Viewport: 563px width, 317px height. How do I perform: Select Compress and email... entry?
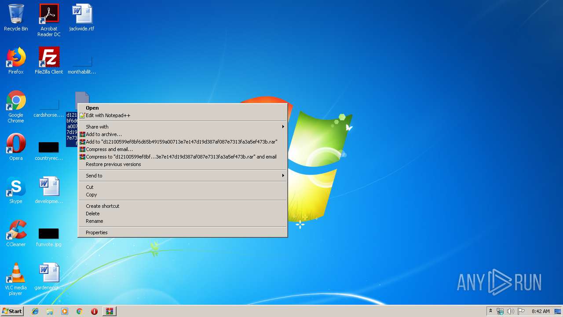pyautogui.click(x=183, y=149)
